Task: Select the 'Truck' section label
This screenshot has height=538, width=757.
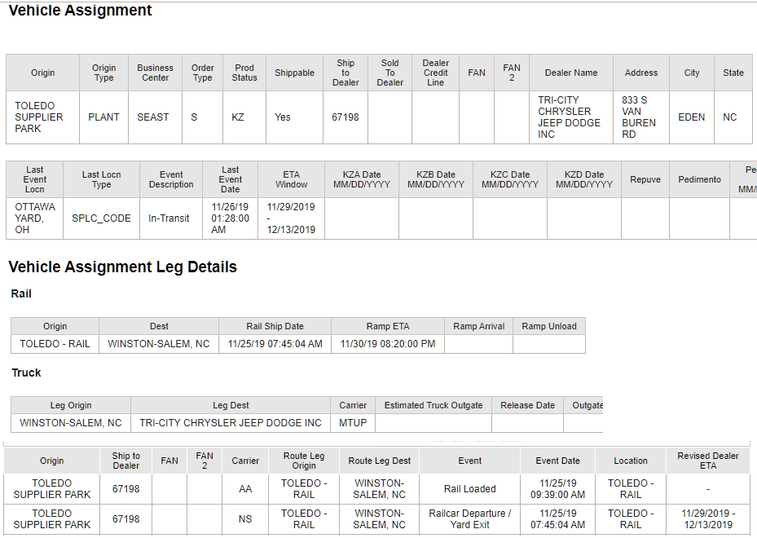Action: pos(26,373)
